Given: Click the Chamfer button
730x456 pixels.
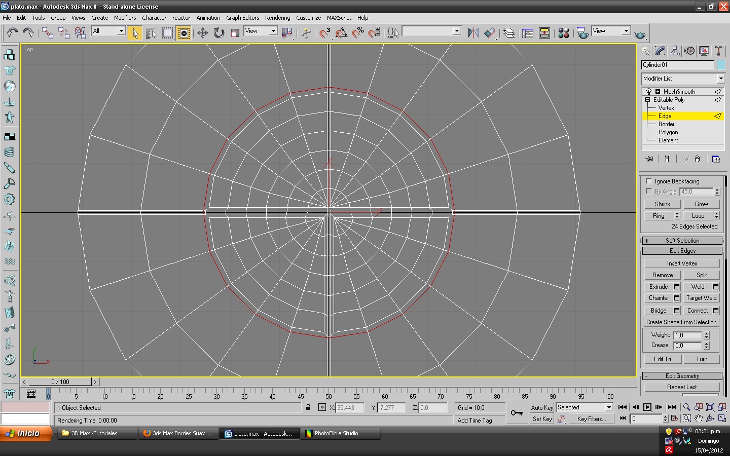Looking at the screenshot, I should tap(659, 298).
